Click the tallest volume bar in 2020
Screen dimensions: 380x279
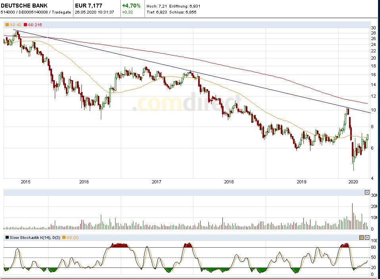click(352, 216)
